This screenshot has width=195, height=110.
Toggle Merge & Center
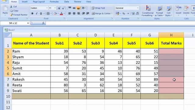[101, 13]
